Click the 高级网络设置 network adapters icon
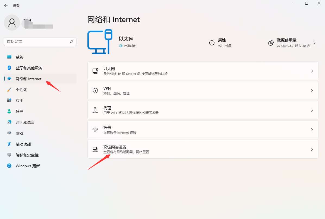325x219 pixels. [95, 149]
